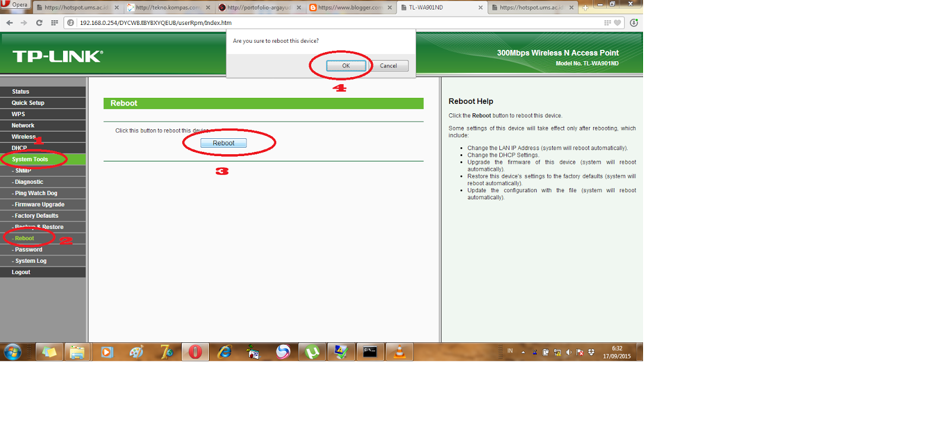Open the WPS menu item
This screenshot has height=442, width=950.
(x=43, y=114)
